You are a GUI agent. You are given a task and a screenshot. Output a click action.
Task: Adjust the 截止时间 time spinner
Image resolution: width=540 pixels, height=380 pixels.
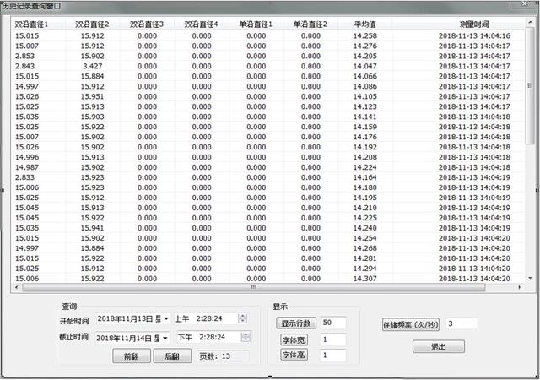pyautogui.click(x=243, y=337)
